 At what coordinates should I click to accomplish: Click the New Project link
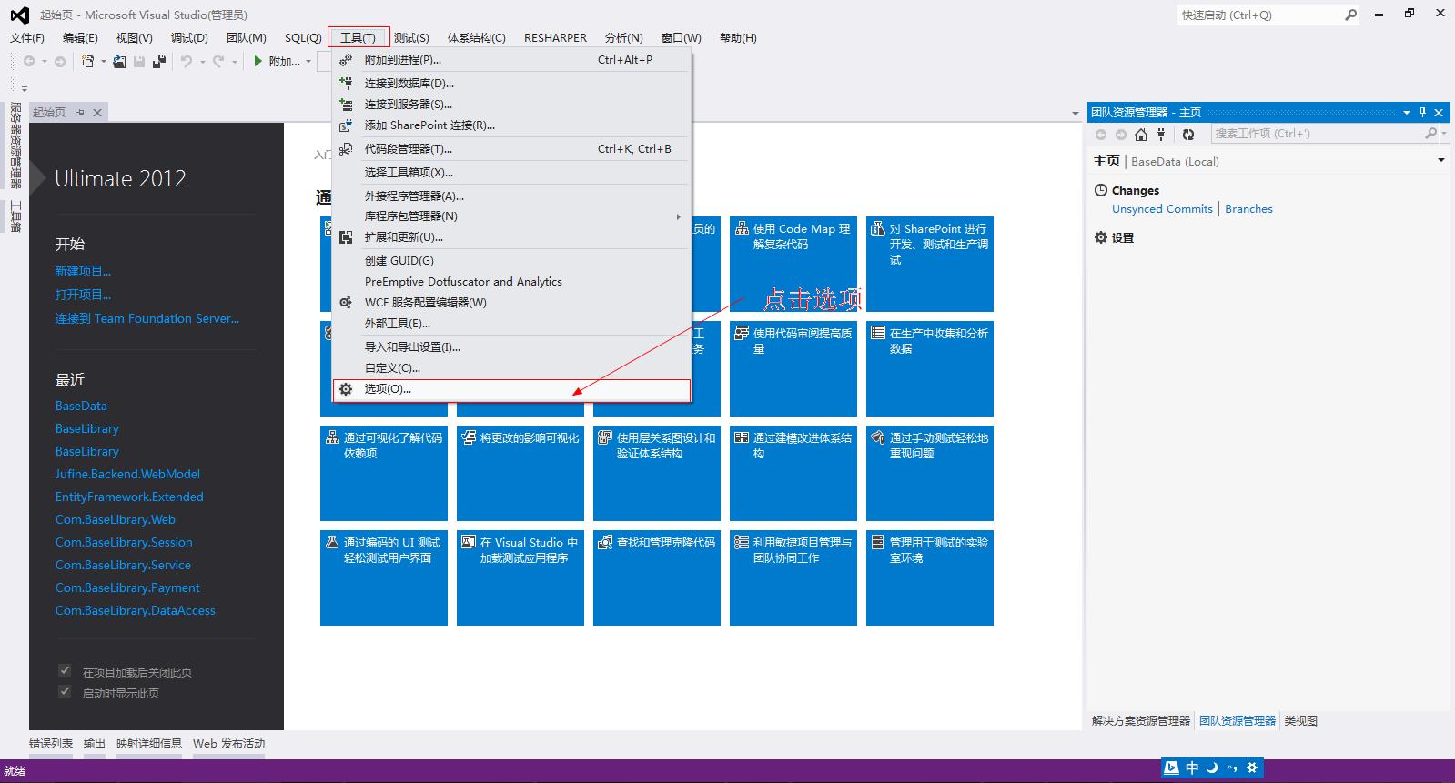pos(83,271)
